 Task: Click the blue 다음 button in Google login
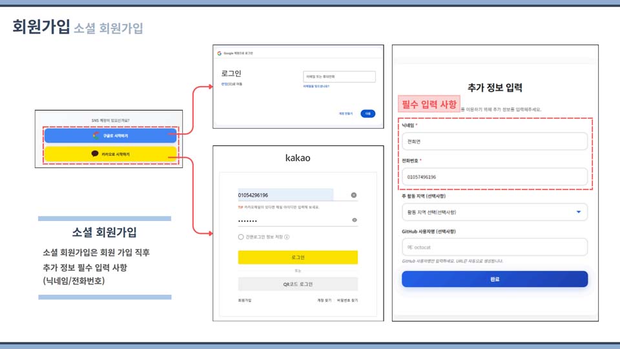367,114
